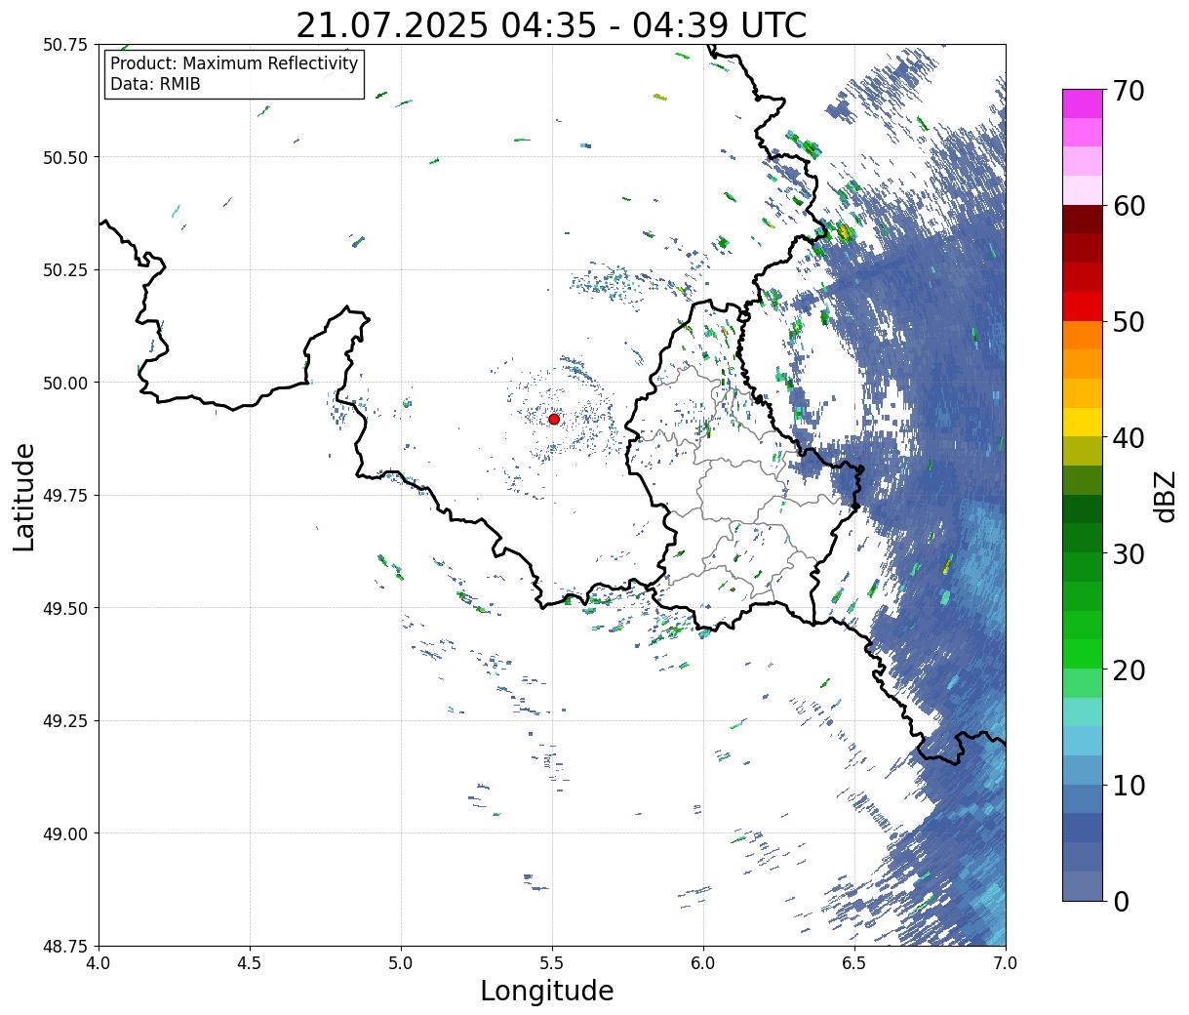This screenshot has width=1189, height=1015.
Task: Click the slate blue swatch just above 0 dBZ
Action: point(1083,886)
